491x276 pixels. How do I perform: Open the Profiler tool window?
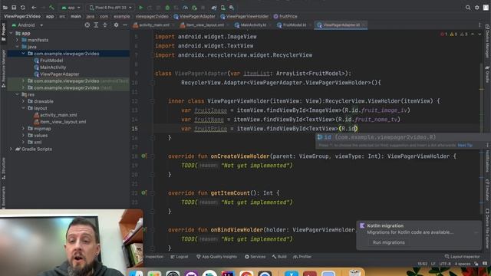click(302, 257)
